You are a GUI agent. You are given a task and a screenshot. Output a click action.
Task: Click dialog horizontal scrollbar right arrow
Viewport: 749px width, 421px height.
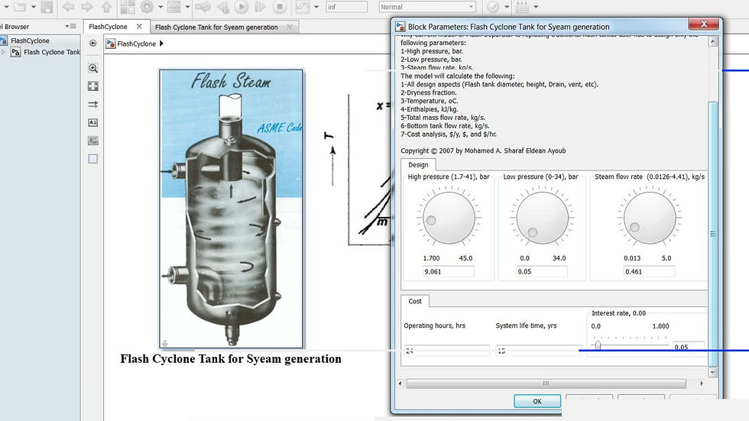click(x=702, y=384)
